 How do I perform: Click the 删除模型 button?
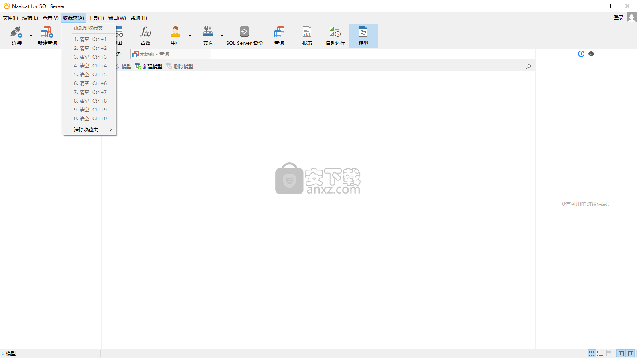pyautogui.click(x=180, y=67)
